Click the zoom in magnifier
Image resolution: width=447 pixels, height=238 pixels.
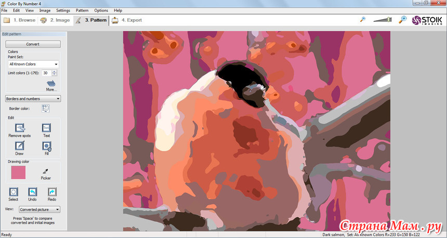coord(402,19)
